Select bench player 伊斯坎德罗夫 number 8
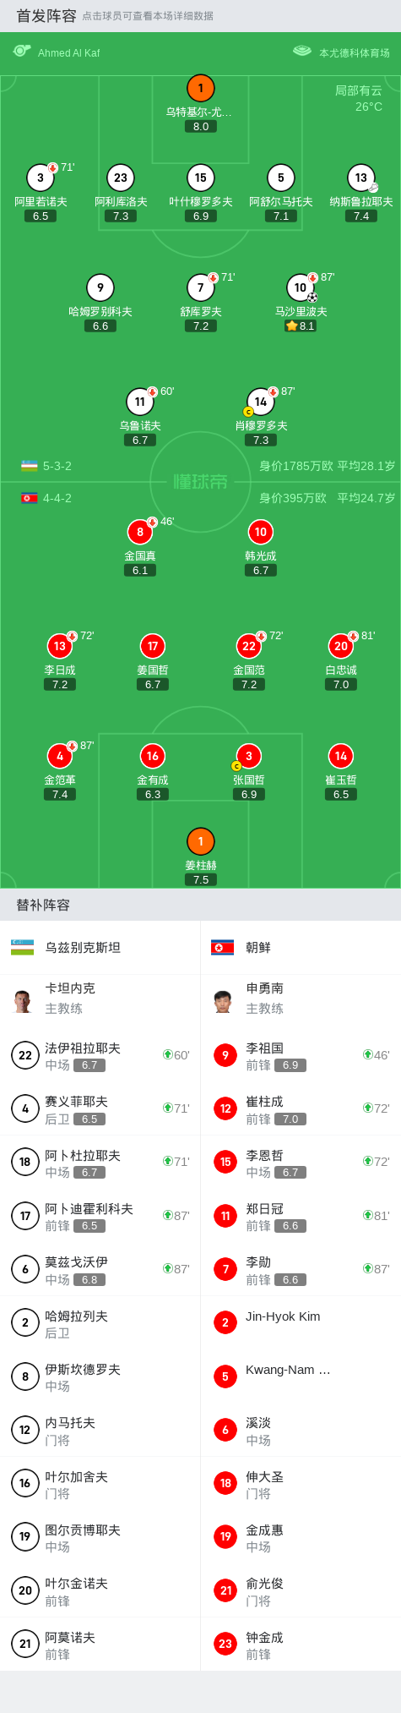 [100, 1376]
